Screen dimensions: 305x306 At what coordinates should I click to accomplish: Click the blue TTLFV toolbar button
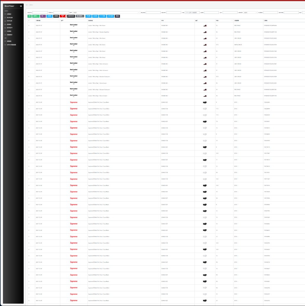(x=103, y=16)
